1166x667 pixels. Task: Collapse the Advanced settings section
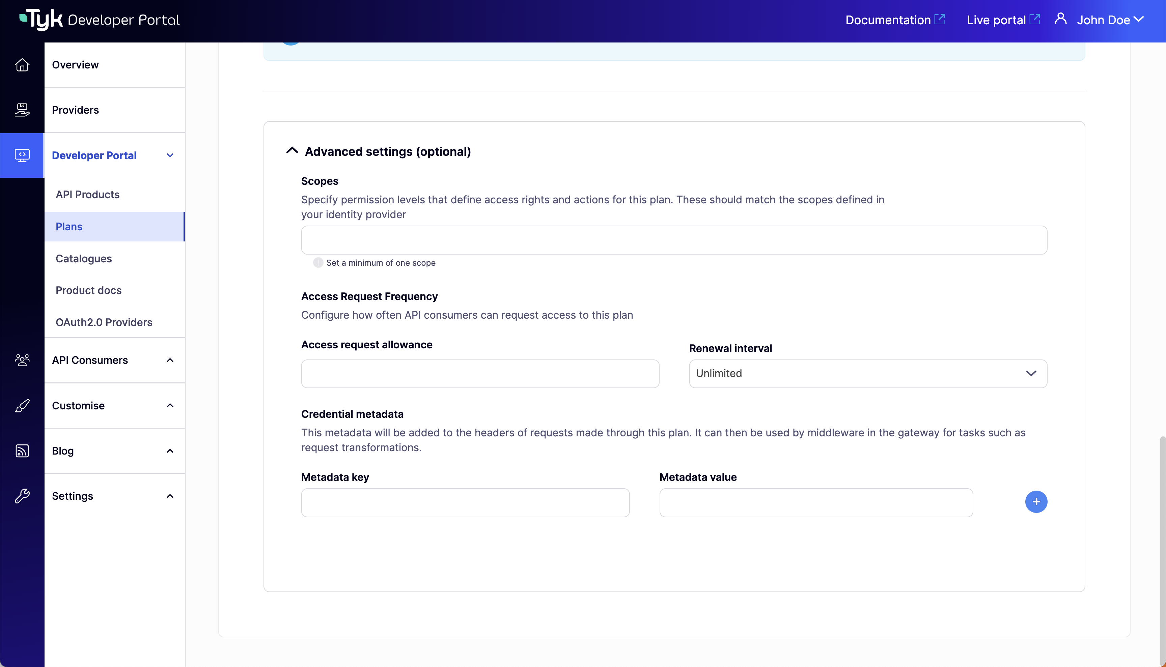coord(292,151)
